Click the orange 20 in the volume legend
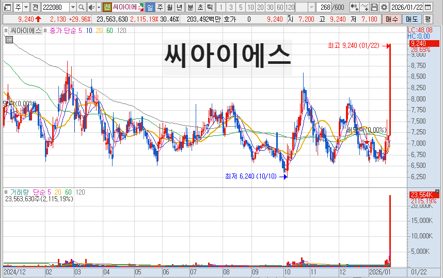 58,192
